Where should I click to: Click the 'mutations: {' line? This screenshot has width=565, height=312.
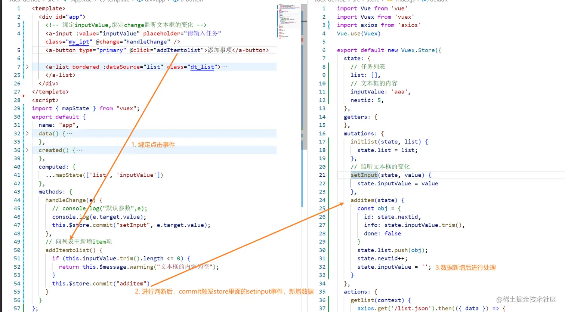coord(364,133)
